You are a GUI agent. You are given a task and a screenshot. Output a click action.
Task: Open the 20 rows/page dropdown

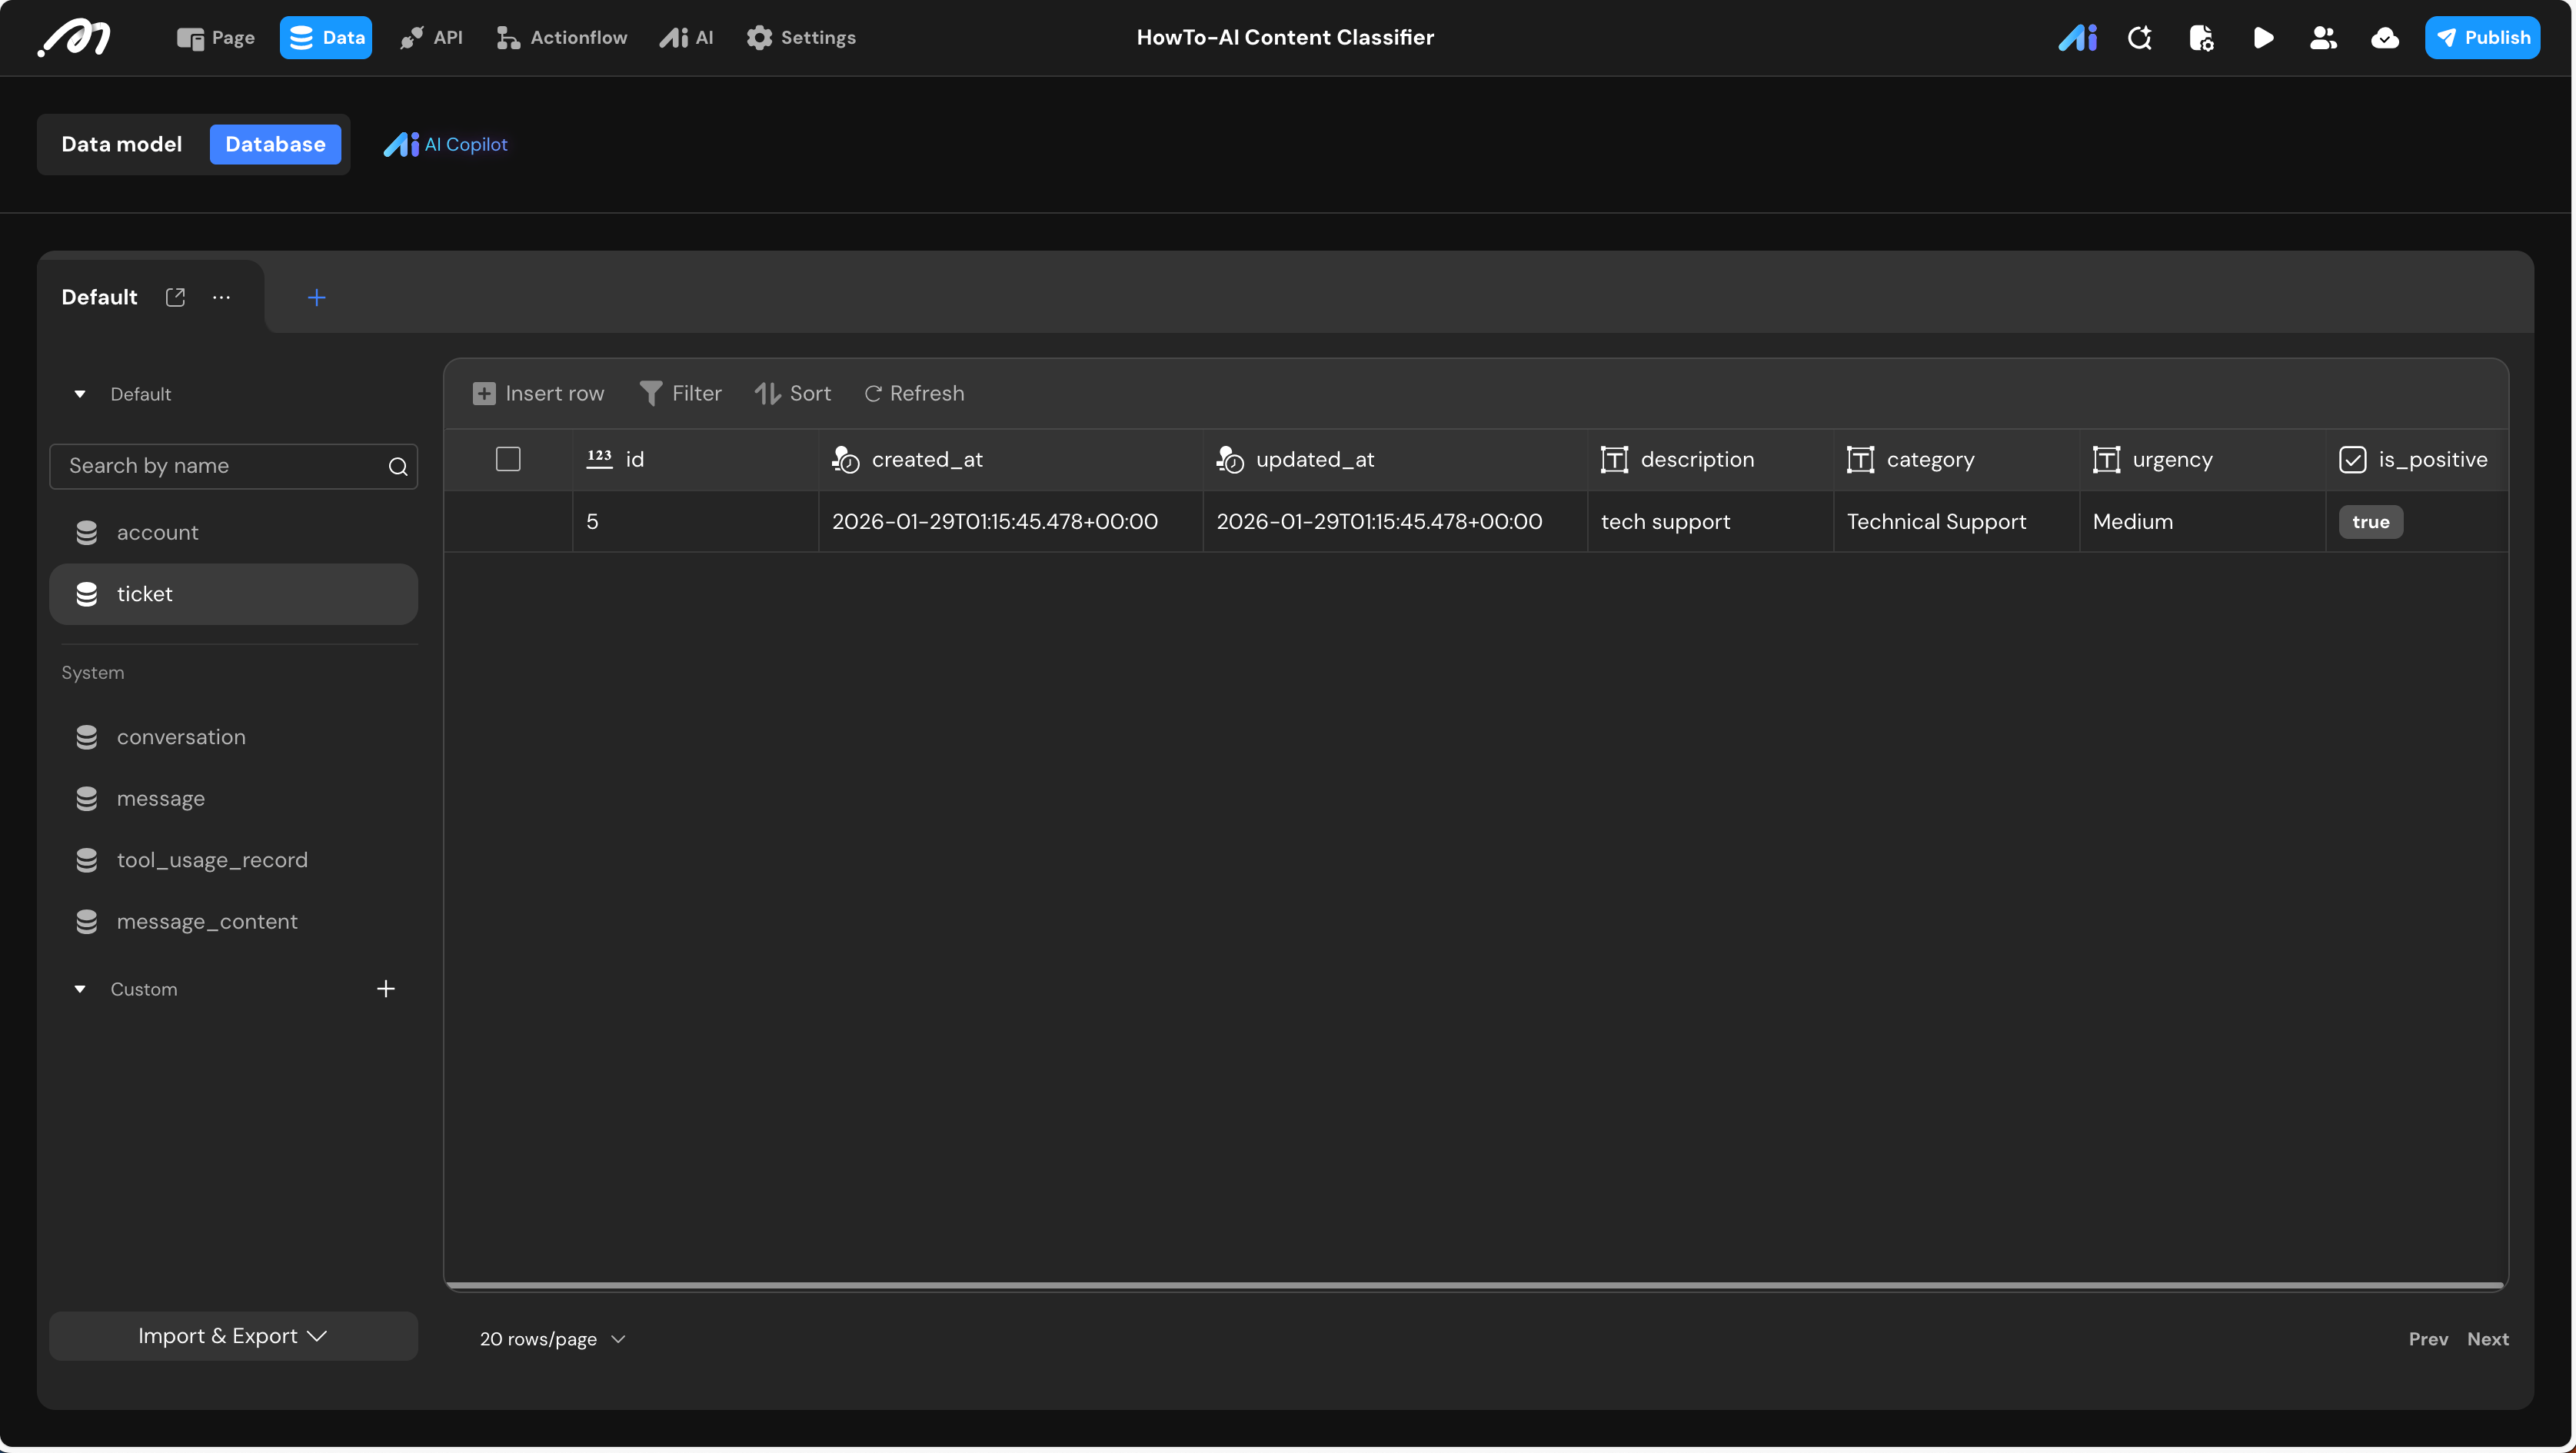point(552,1339)
